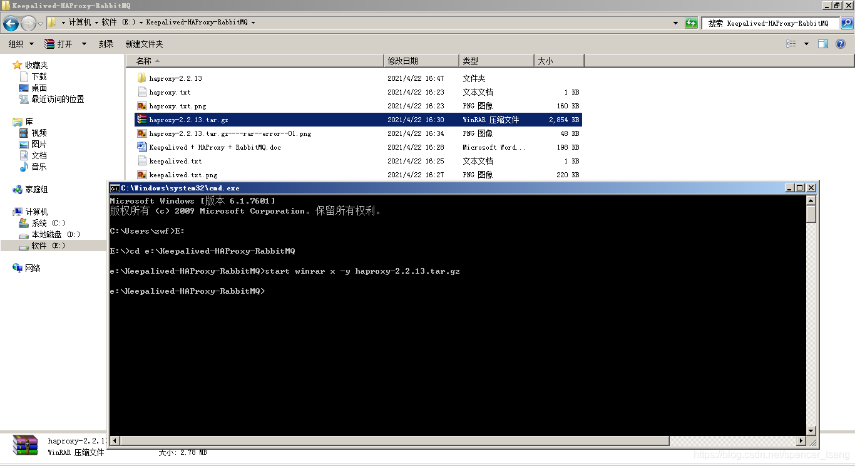Screen dimensions: 855x466
Task: Click the cmd window scroll down arrow
Action: pos(811,430)
